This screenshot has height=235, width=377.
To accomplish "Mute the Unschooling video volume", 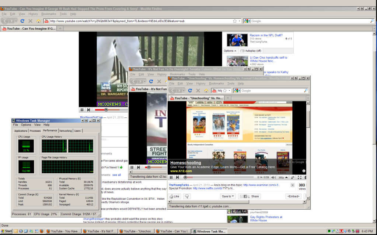I will pos(273,177).
